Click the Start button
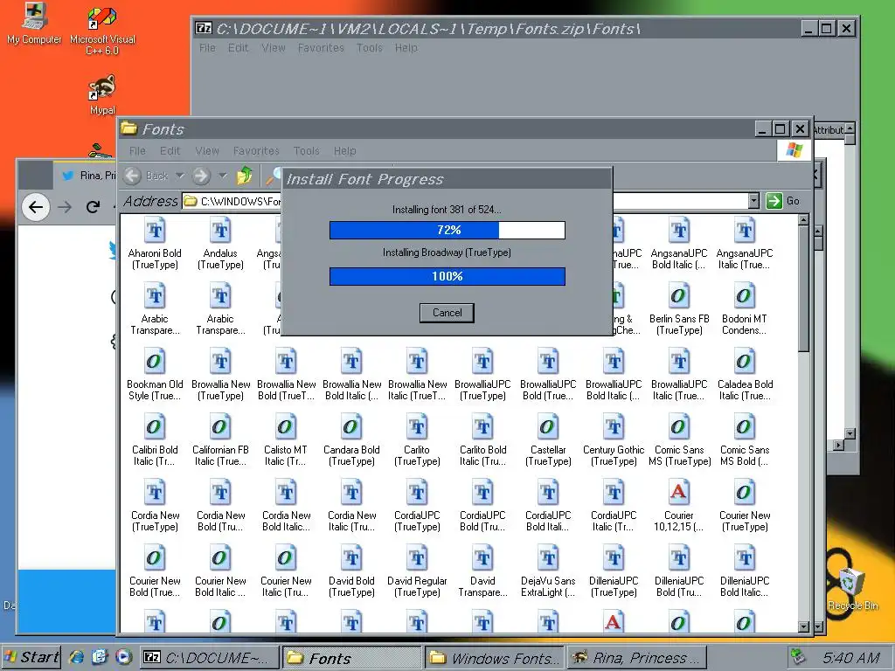The height and width of the screenshot is (671, 895). click(31, 657)
